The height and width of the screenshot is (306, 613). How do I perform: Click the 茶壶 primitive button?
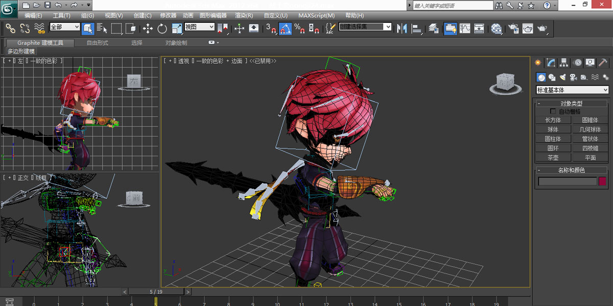(553, 158)
